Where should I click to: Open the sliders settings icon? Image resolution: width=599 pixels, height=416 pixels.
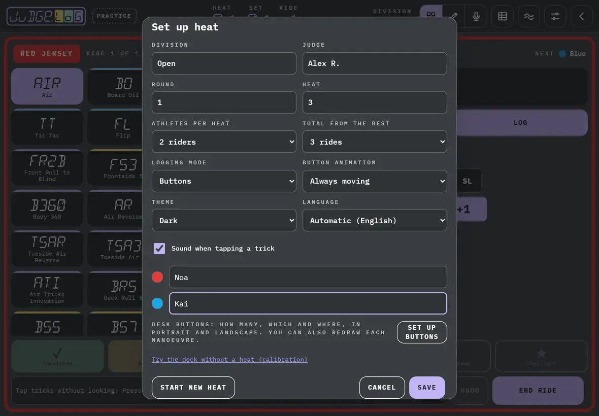(555, 16)
